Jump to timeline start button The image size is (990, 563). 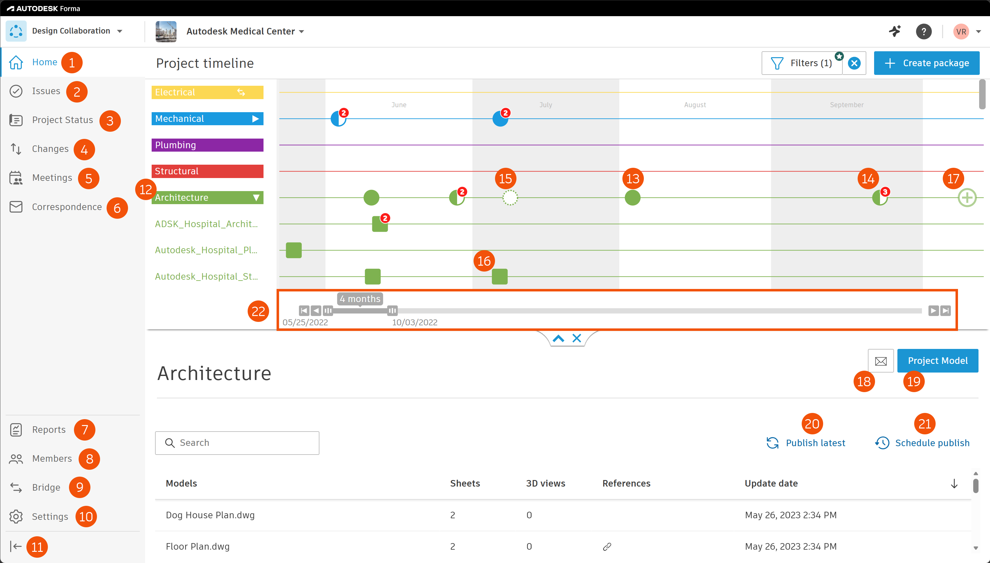(x=304, y=310)
